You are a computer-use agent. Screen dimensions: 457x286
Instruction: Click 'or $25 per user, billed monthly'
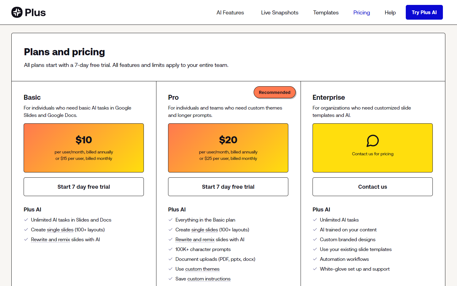228,158
